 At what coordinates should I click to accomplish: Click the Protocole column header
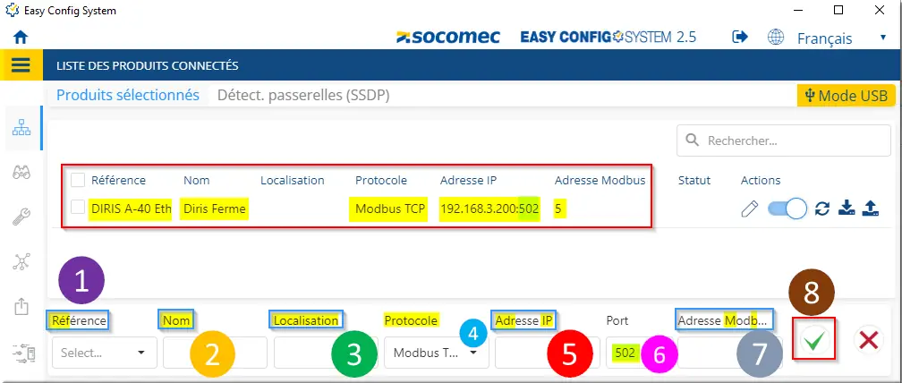pos(381,180)
